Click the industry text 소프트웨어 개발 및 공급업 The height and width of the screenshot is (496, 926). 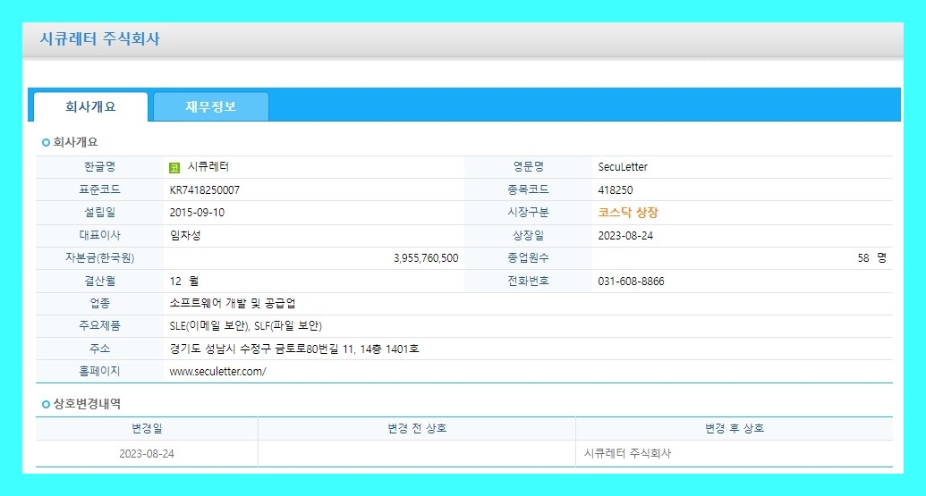pyautogui.click(x=232, y=303)
